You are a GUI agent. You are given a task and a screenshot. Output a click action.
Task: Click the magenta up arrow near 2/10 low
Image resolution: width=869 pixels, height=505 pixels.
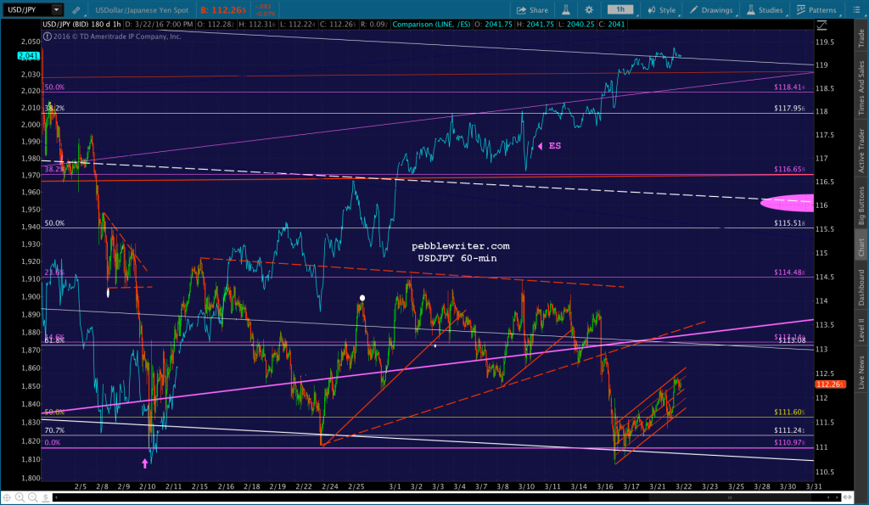click(145, 463)
